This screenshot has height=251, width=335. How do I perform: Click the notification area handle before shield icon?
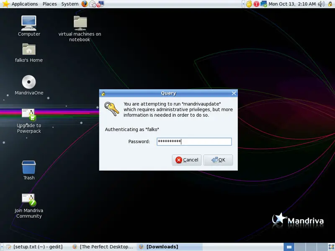[x=243, y=4]
